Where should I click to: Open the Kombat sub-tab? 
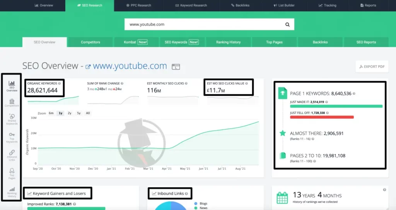136,42
